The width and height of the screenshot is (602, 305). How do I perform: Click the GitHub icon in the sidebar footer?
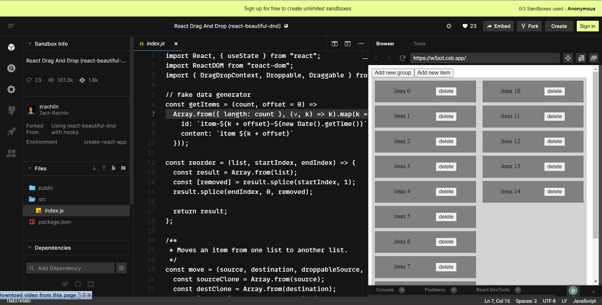coord(78,284)
